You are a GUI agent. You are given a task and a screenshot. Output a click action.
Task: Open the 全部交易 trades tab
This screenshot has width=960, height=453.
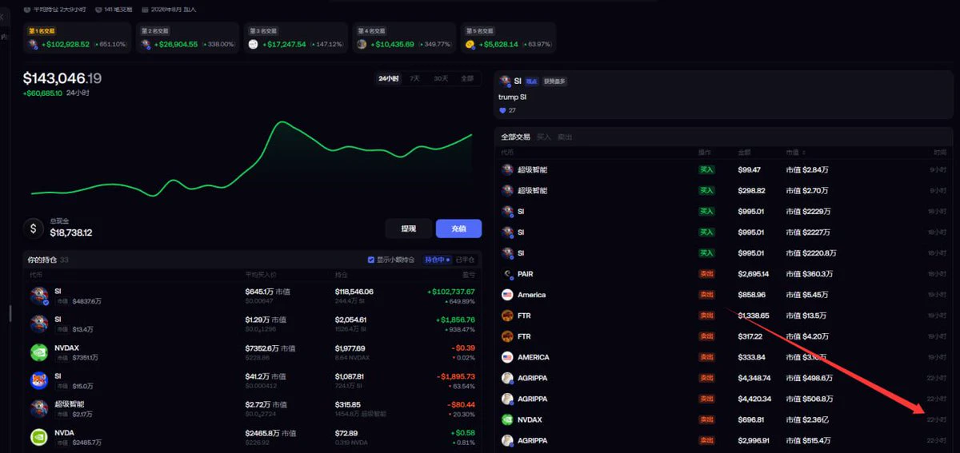coord(516,137)
